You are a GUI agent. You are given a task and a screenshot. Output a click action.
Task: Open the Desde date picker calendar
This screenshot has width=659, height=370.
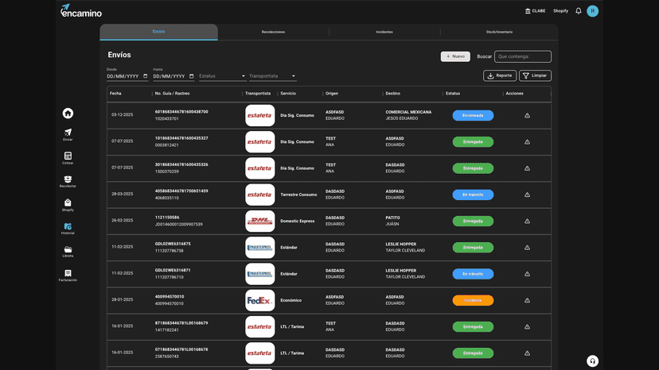point(146,76)
